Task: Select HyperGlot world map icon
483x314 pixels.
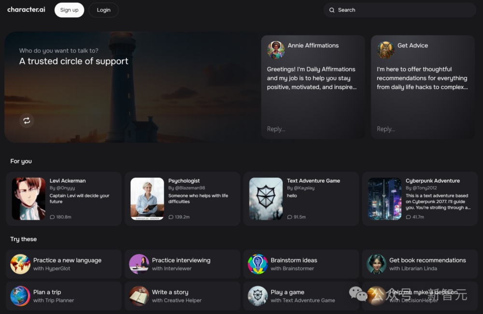Action: 20,264
